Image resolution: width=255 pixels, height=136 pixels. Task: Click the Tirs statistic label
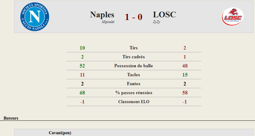pyautogui.click(x=133, y=48)
